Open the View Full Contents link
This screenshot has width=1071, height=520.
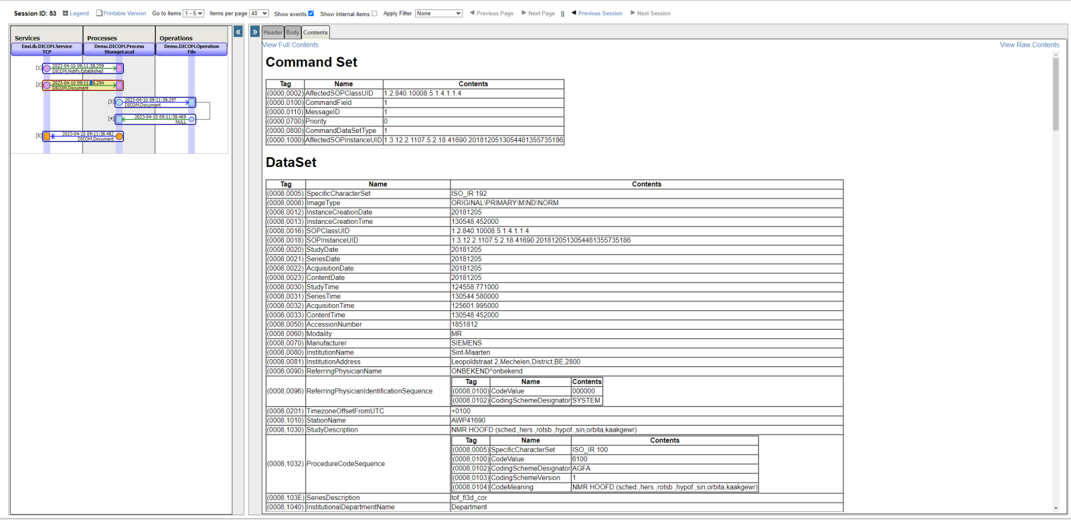point(291,45)
